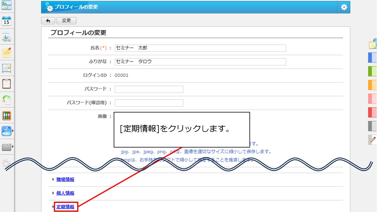Image resolution: width=377 pixels, height=212 pixels.
Task: Open the gear settings icon in the header
Action: coord(344,7)
